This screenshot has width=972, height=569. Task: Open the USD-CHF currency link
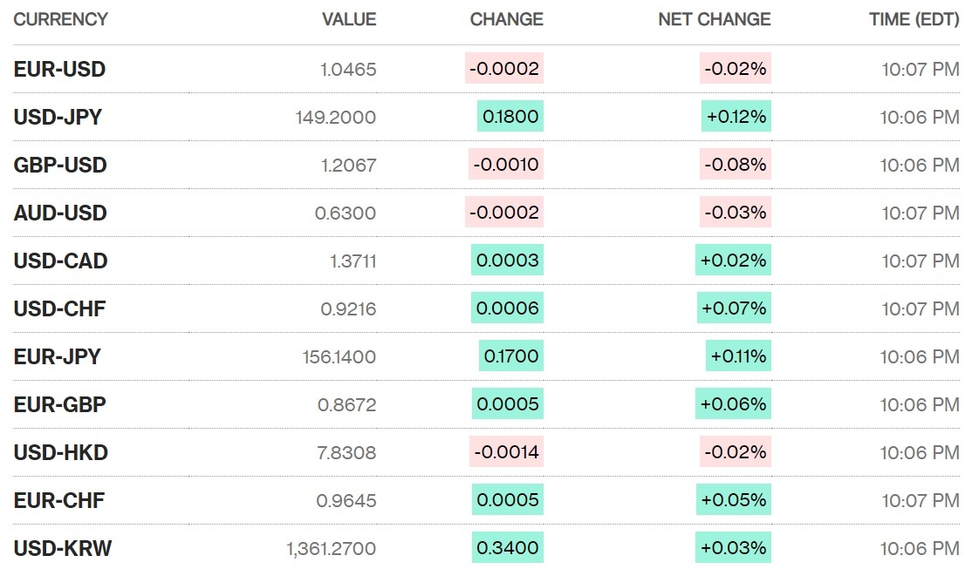click(x=59, y=309)
